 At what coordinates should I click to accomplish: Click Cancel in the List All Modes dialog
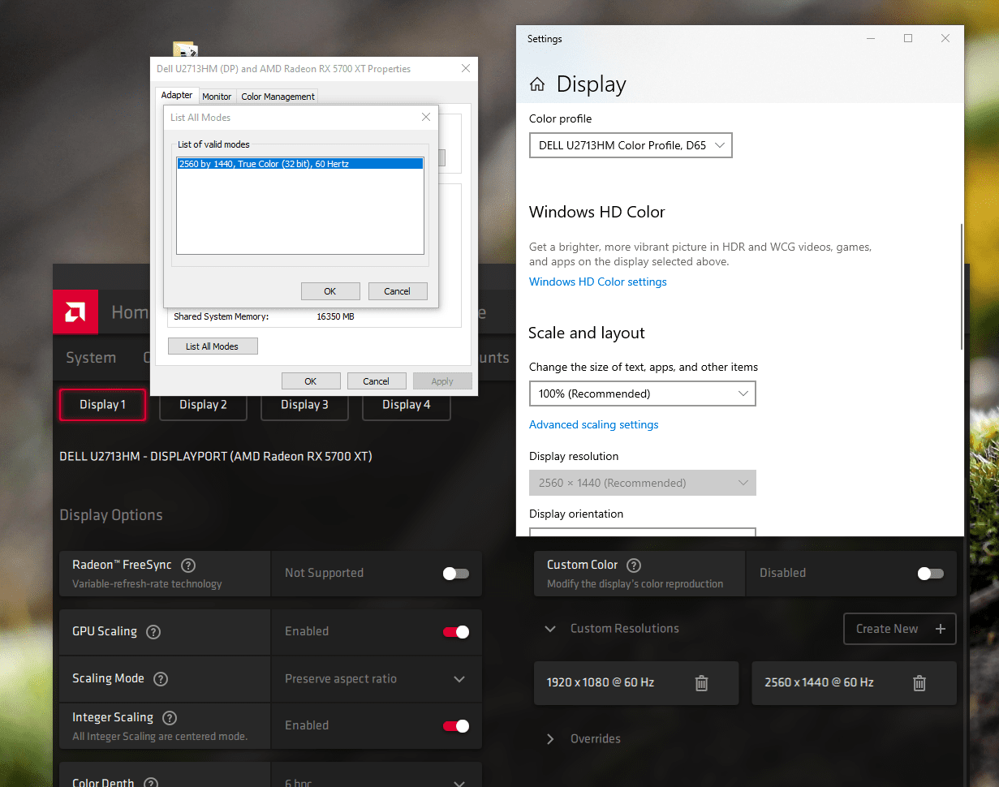point(398,291)
